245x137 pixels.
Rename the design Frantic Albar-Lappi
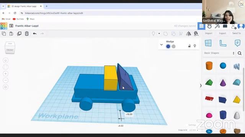(x=27, y=26)
